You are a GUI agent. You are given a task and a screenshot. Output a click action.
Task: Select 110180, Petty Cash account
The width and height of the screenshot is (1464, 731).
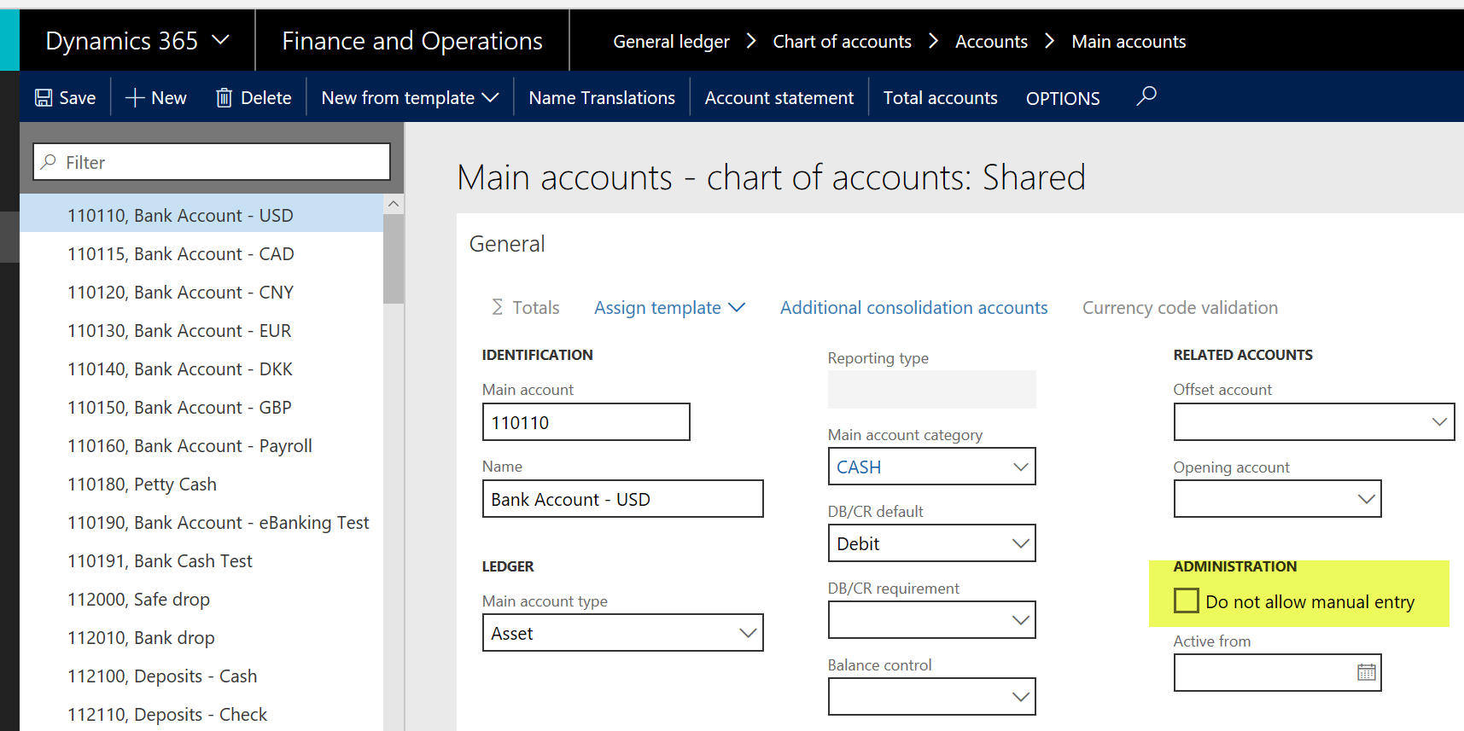(x=142, y=484)
